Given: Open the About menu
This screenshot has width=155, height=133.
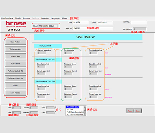Looking at the screenshot, I should tap(65, 18).
